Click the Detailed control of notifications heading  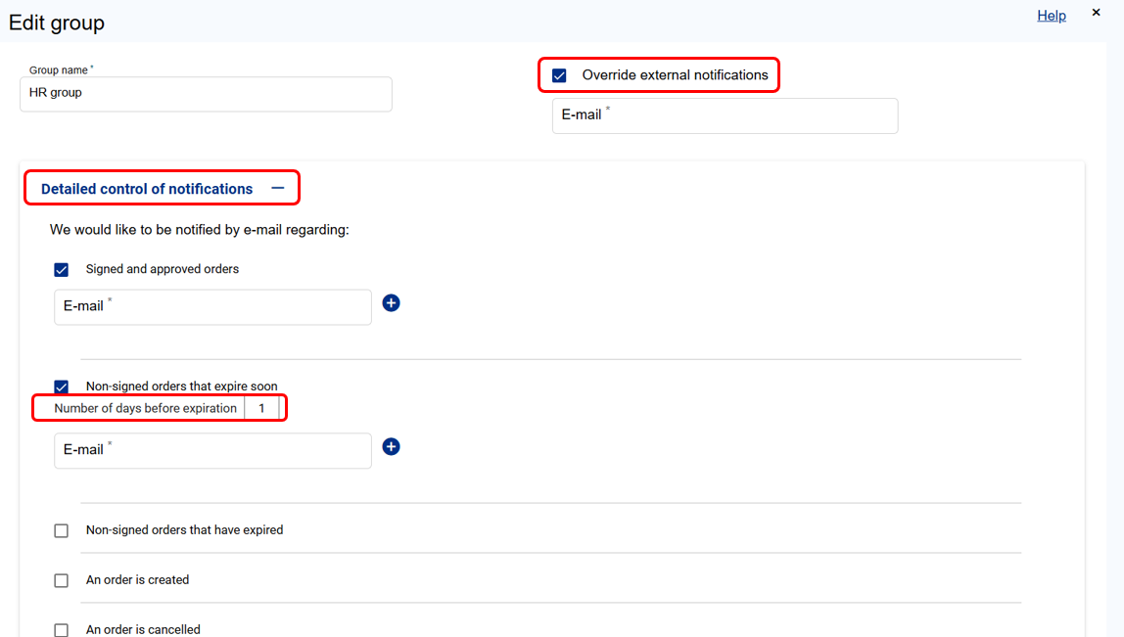click(147, 189)
